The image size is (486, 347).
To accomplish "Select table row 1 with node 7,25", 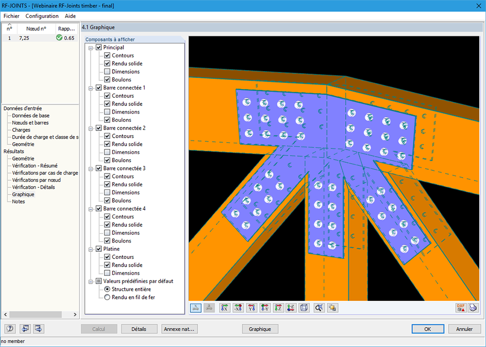I will coord(40,38).
